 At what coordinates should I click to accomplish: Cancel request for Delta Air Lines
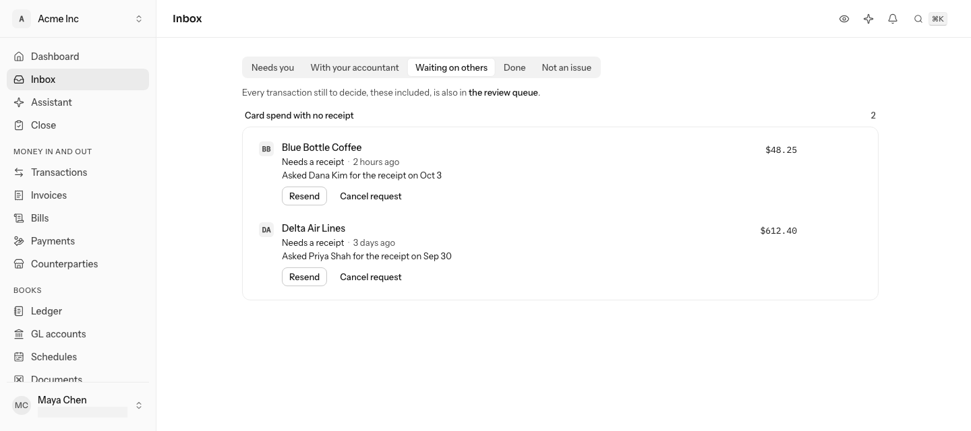pos(371,277)
